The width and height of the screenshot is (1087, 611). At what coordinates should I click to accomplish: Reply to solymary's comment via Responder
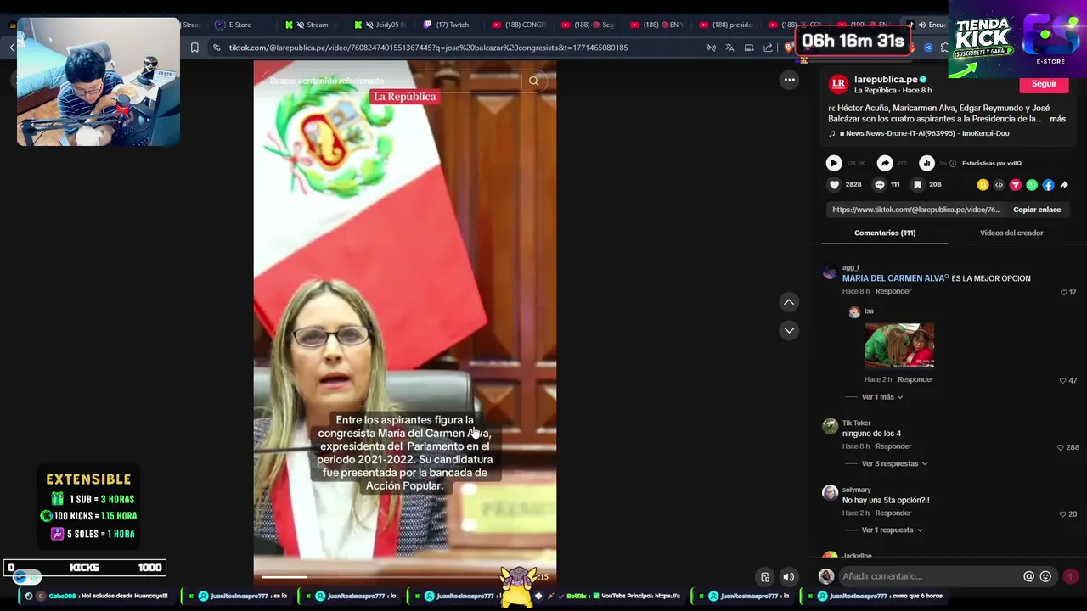tap(893, 513)
